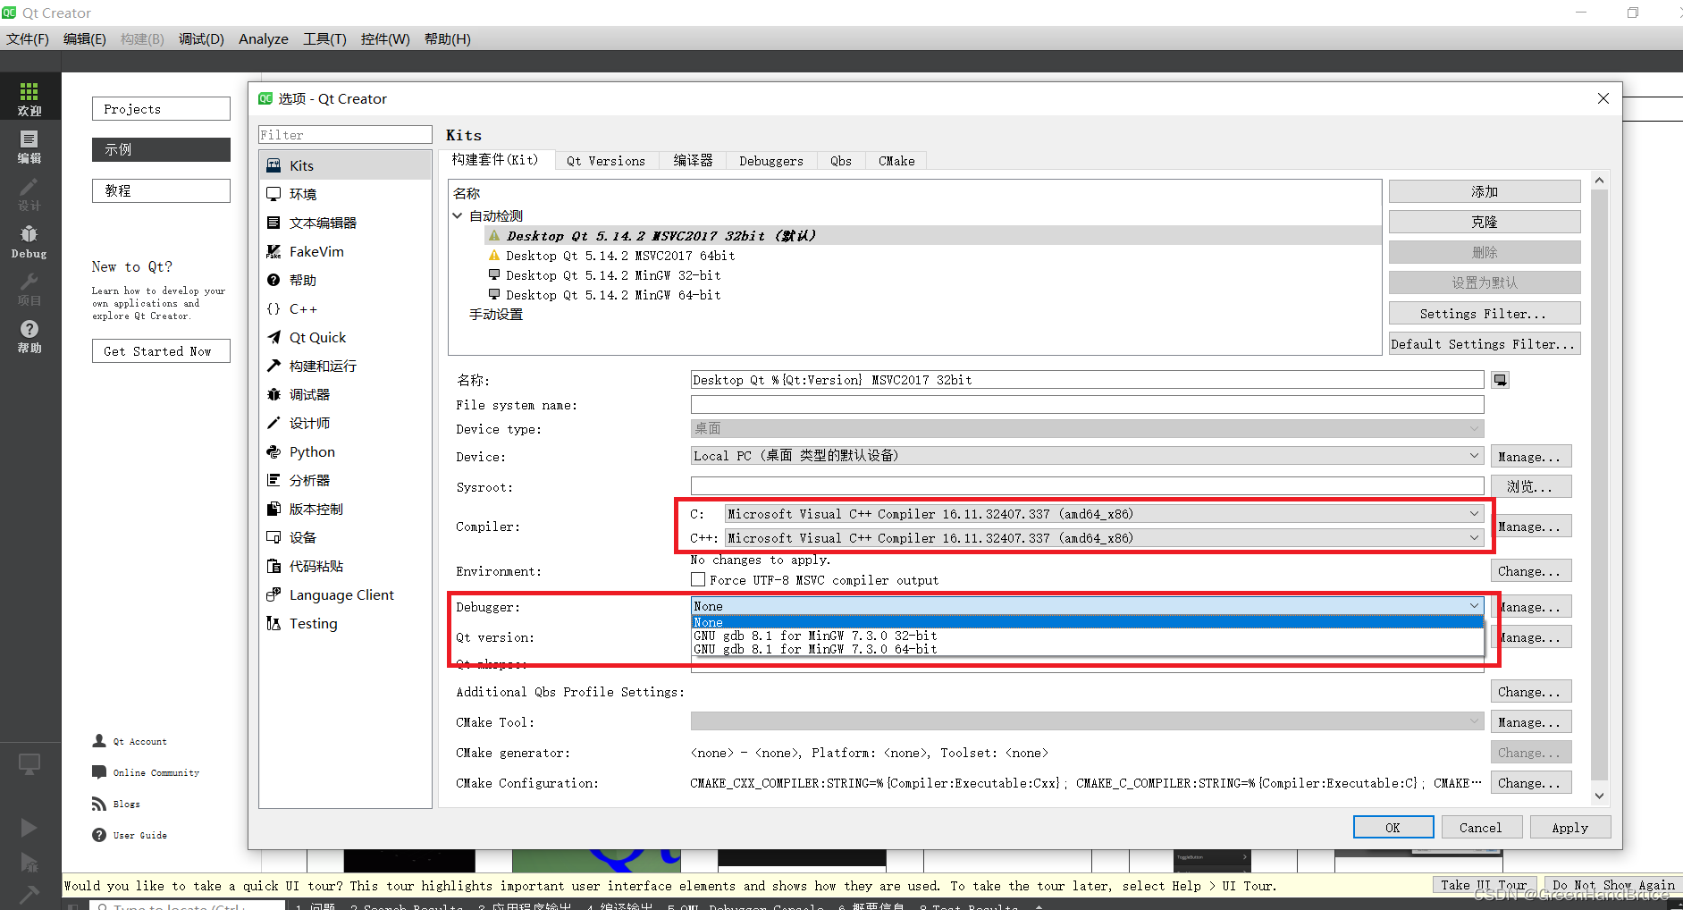The image size is (1683, 910).
Task: Open the Device dropdown Local PC
Action: (1087, 456)
